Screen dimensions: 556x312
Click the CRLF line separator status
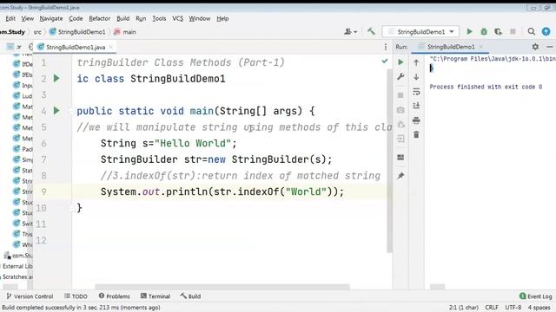(492, 308)
